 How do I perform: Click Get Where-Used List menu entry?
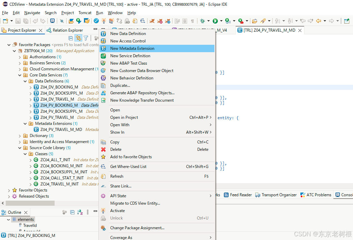click(157, 167)
